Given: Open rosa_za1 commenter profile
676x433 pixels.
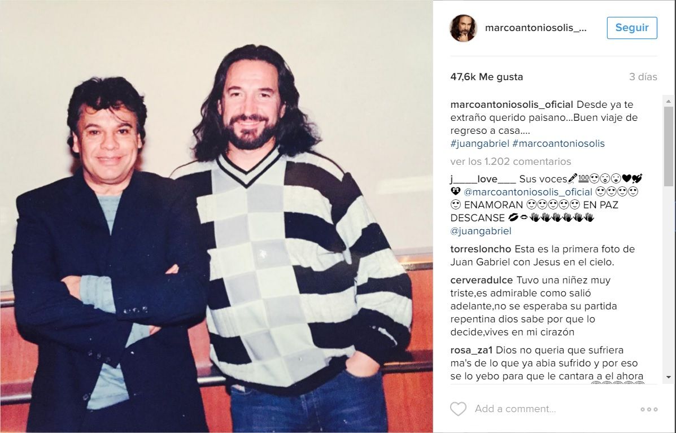Looking at the screenshot, I should (x=472, y=350).
